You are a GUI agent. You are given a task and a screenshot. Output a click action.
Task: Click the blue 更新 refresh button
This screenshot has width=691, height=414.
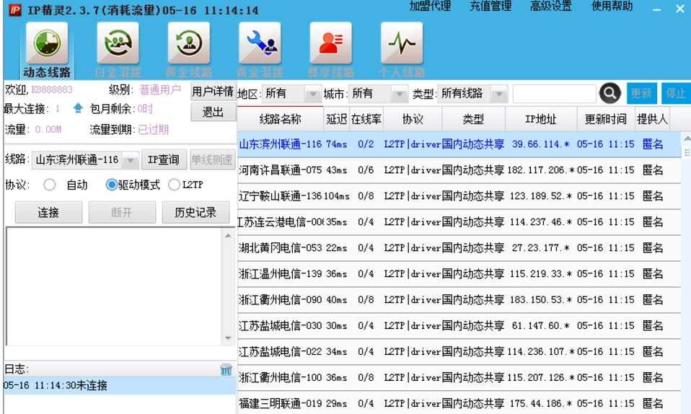click(641, 93)
